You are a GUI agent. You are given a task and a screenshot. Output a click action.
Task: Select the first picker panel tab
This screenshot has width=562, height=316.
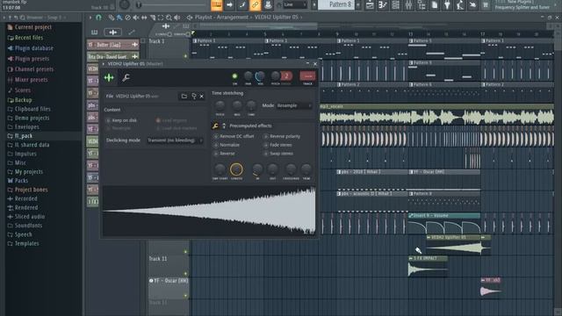click(x=94, y=32)
